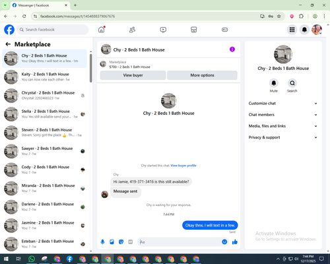The height and width of the screenshot is (264, 330).
Task: Go back using the Marketplace arrow
Action: [x=8, y=44]
